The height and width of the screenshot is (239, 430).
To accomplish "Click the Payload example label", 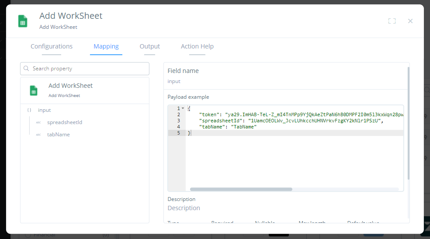I will tap(188, 97).
